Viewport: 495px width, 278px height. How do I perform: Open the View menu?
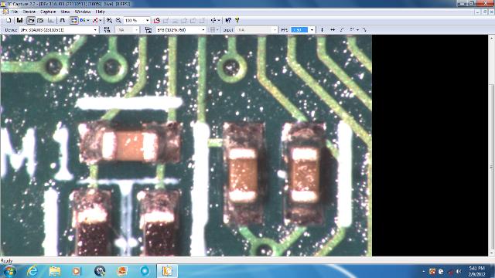(x=65, y=12)
